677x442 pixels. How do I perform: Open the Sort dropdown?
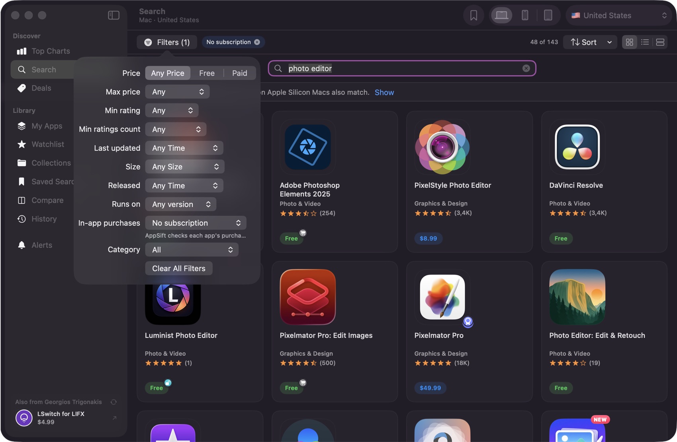tap(590, 42)
